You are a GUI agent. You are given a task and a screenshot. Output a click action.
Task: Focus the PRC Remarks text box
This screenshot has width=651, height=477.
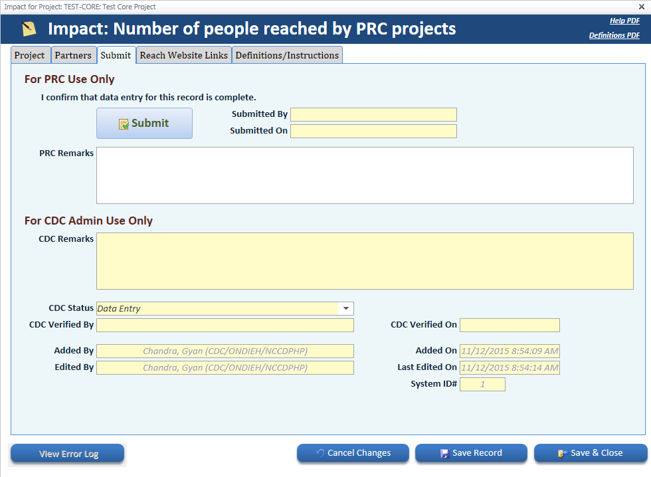pyautogui.click(x=365, y=175)
